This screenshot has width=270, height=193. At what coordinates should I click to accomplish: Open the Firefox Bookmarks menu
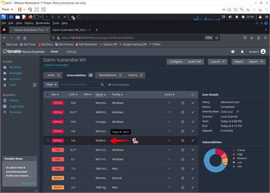(x=43, y=23)
